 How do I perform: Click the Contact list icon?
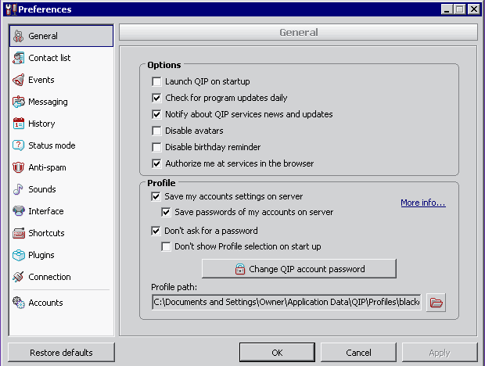(x=18, y=58)
